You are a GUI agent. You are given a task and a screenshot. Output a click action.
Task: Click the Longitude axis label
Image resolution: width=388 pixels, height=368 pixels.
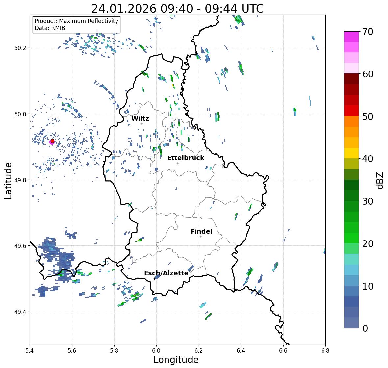click(176, 360)
